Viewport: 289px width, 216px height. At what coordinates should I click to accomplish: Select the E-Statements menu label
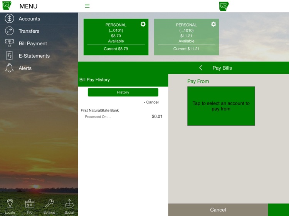(x=34, y=56)
